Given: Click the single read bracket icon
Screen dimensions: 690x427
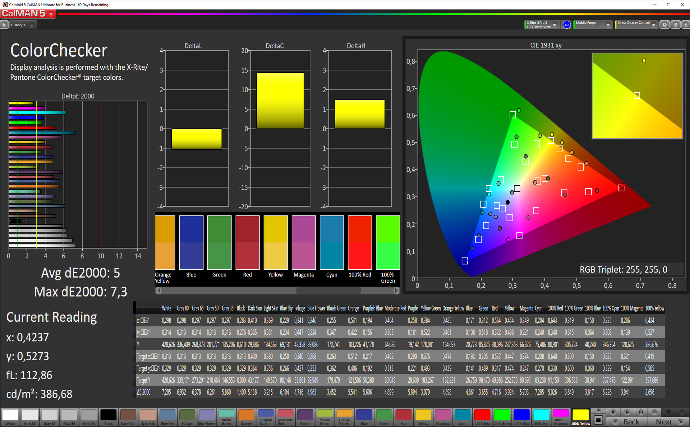Looking at the screenshot, I should tap(641, 412).
